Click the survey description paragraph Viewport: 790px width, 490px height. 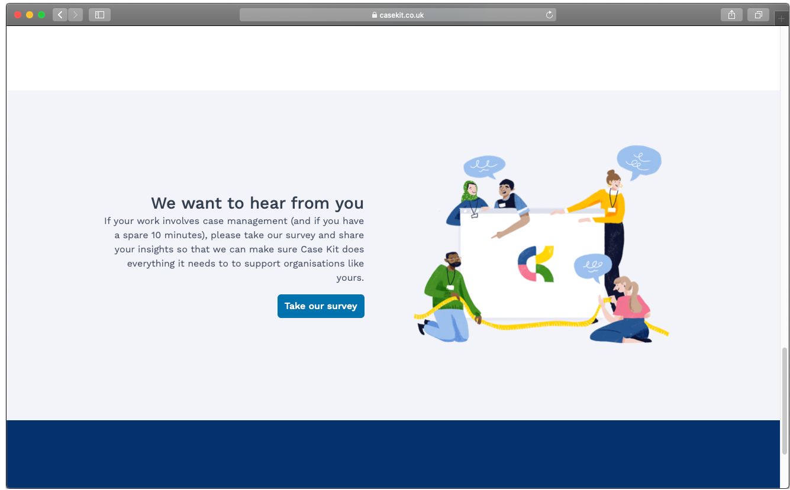234,249
